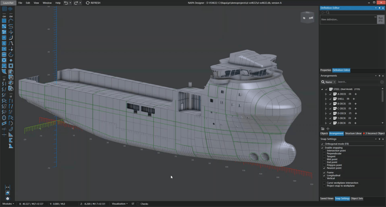Click the Undo arrow icon
386x207 pixels.
66,3
